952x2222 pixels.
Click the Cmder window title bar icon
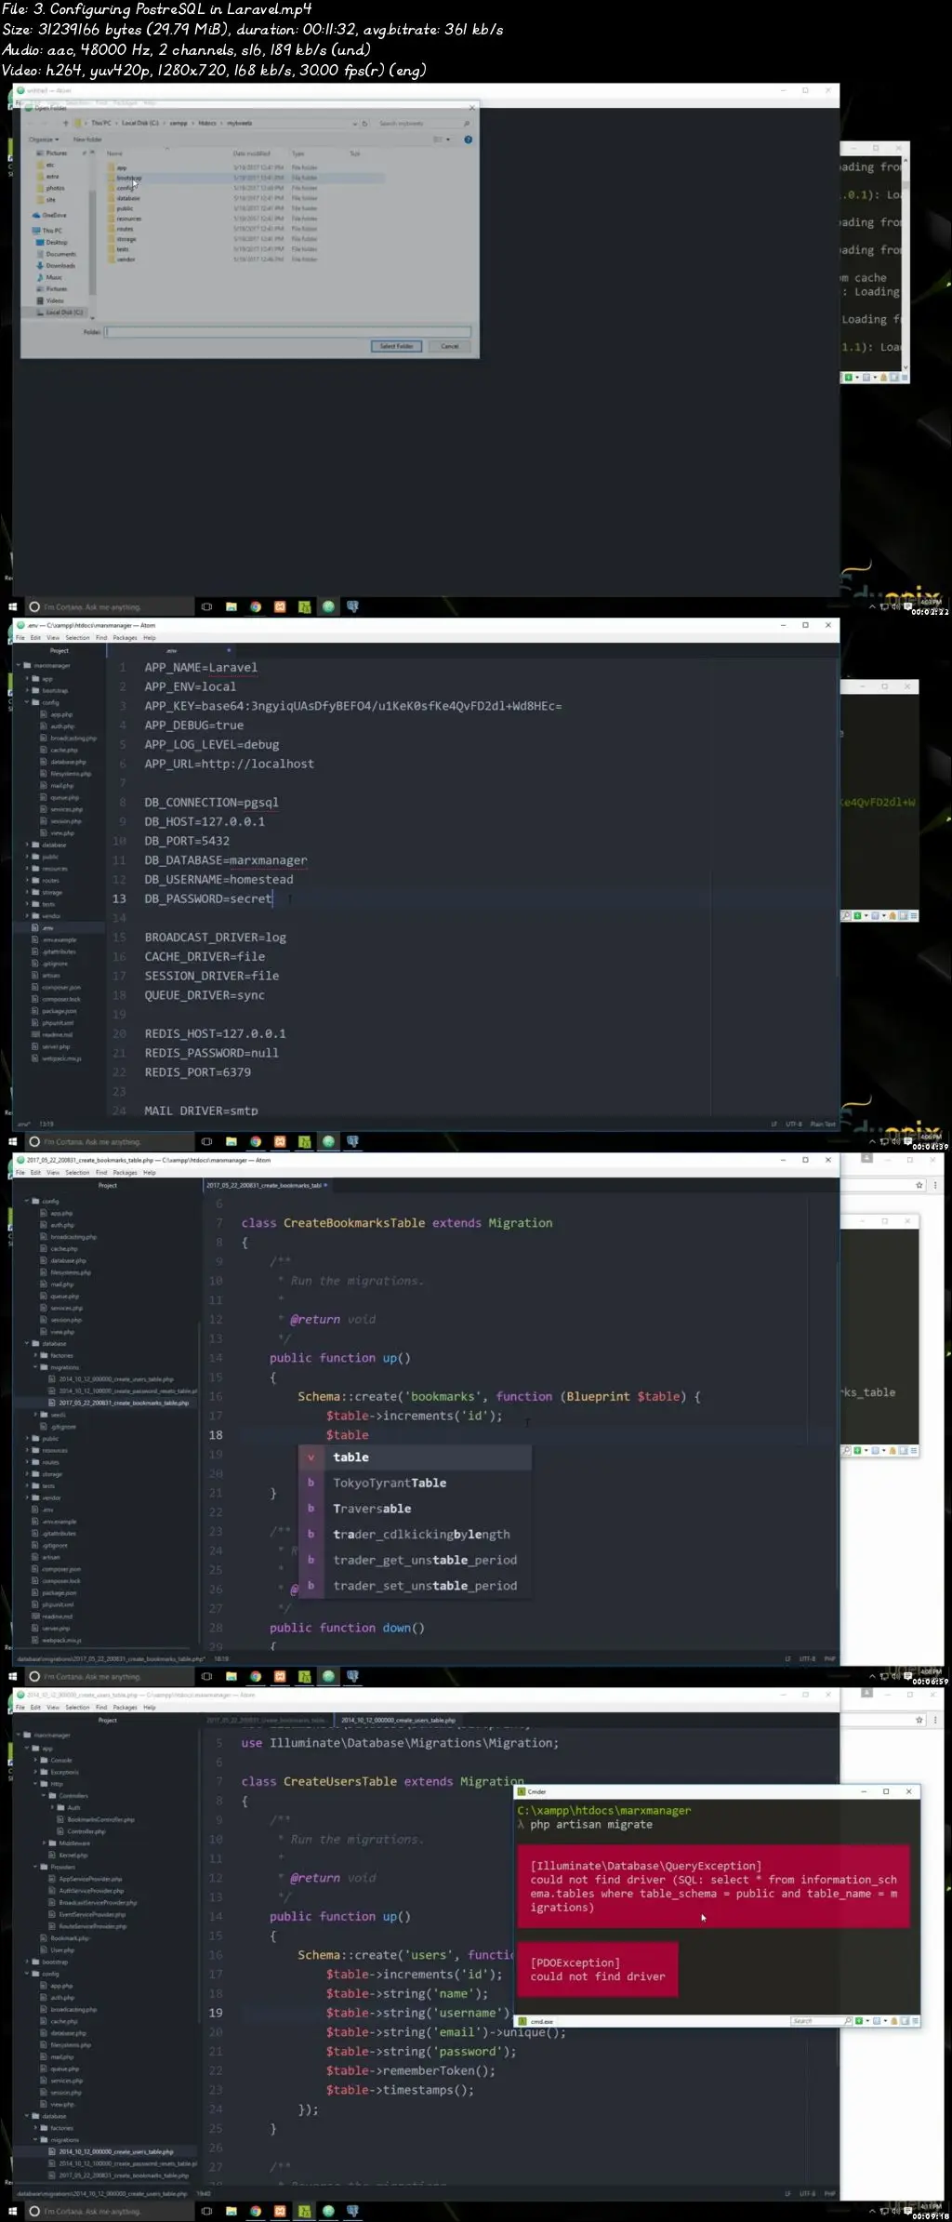(x=522, y=1791)
